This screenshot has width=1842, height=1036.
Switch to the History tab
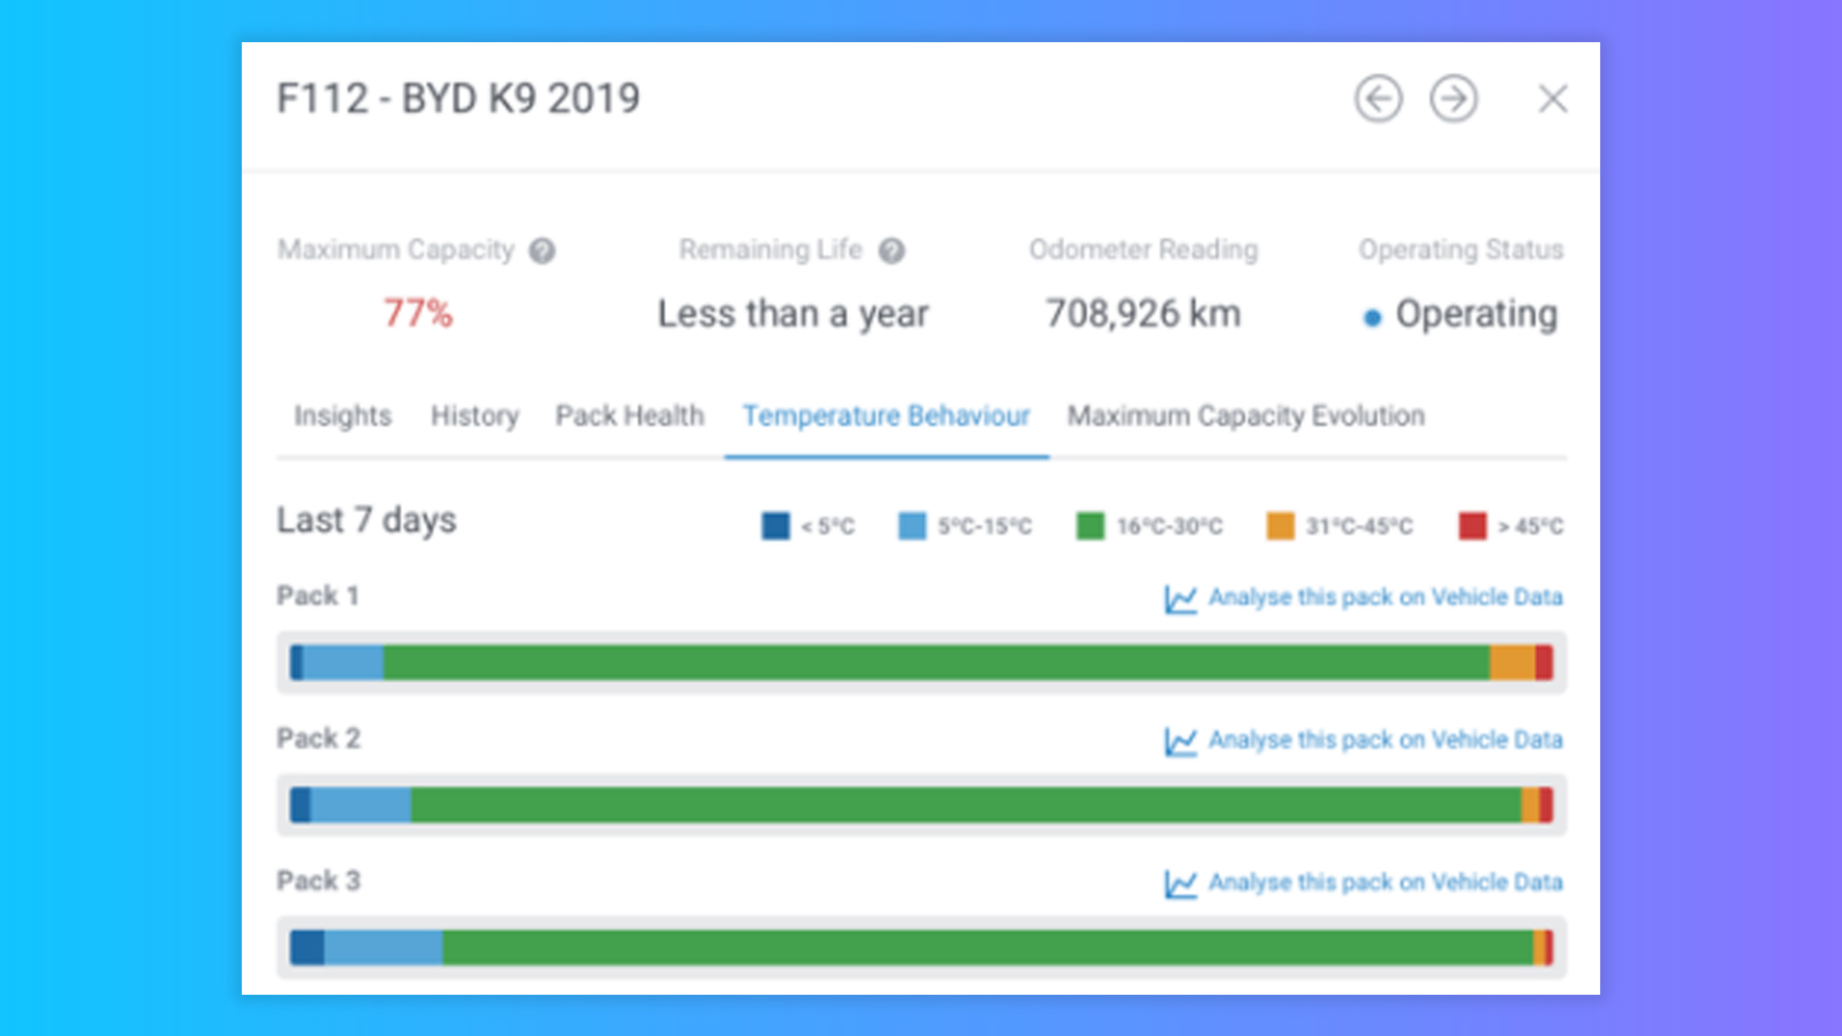pyautogui.click(x=474, y=415)
